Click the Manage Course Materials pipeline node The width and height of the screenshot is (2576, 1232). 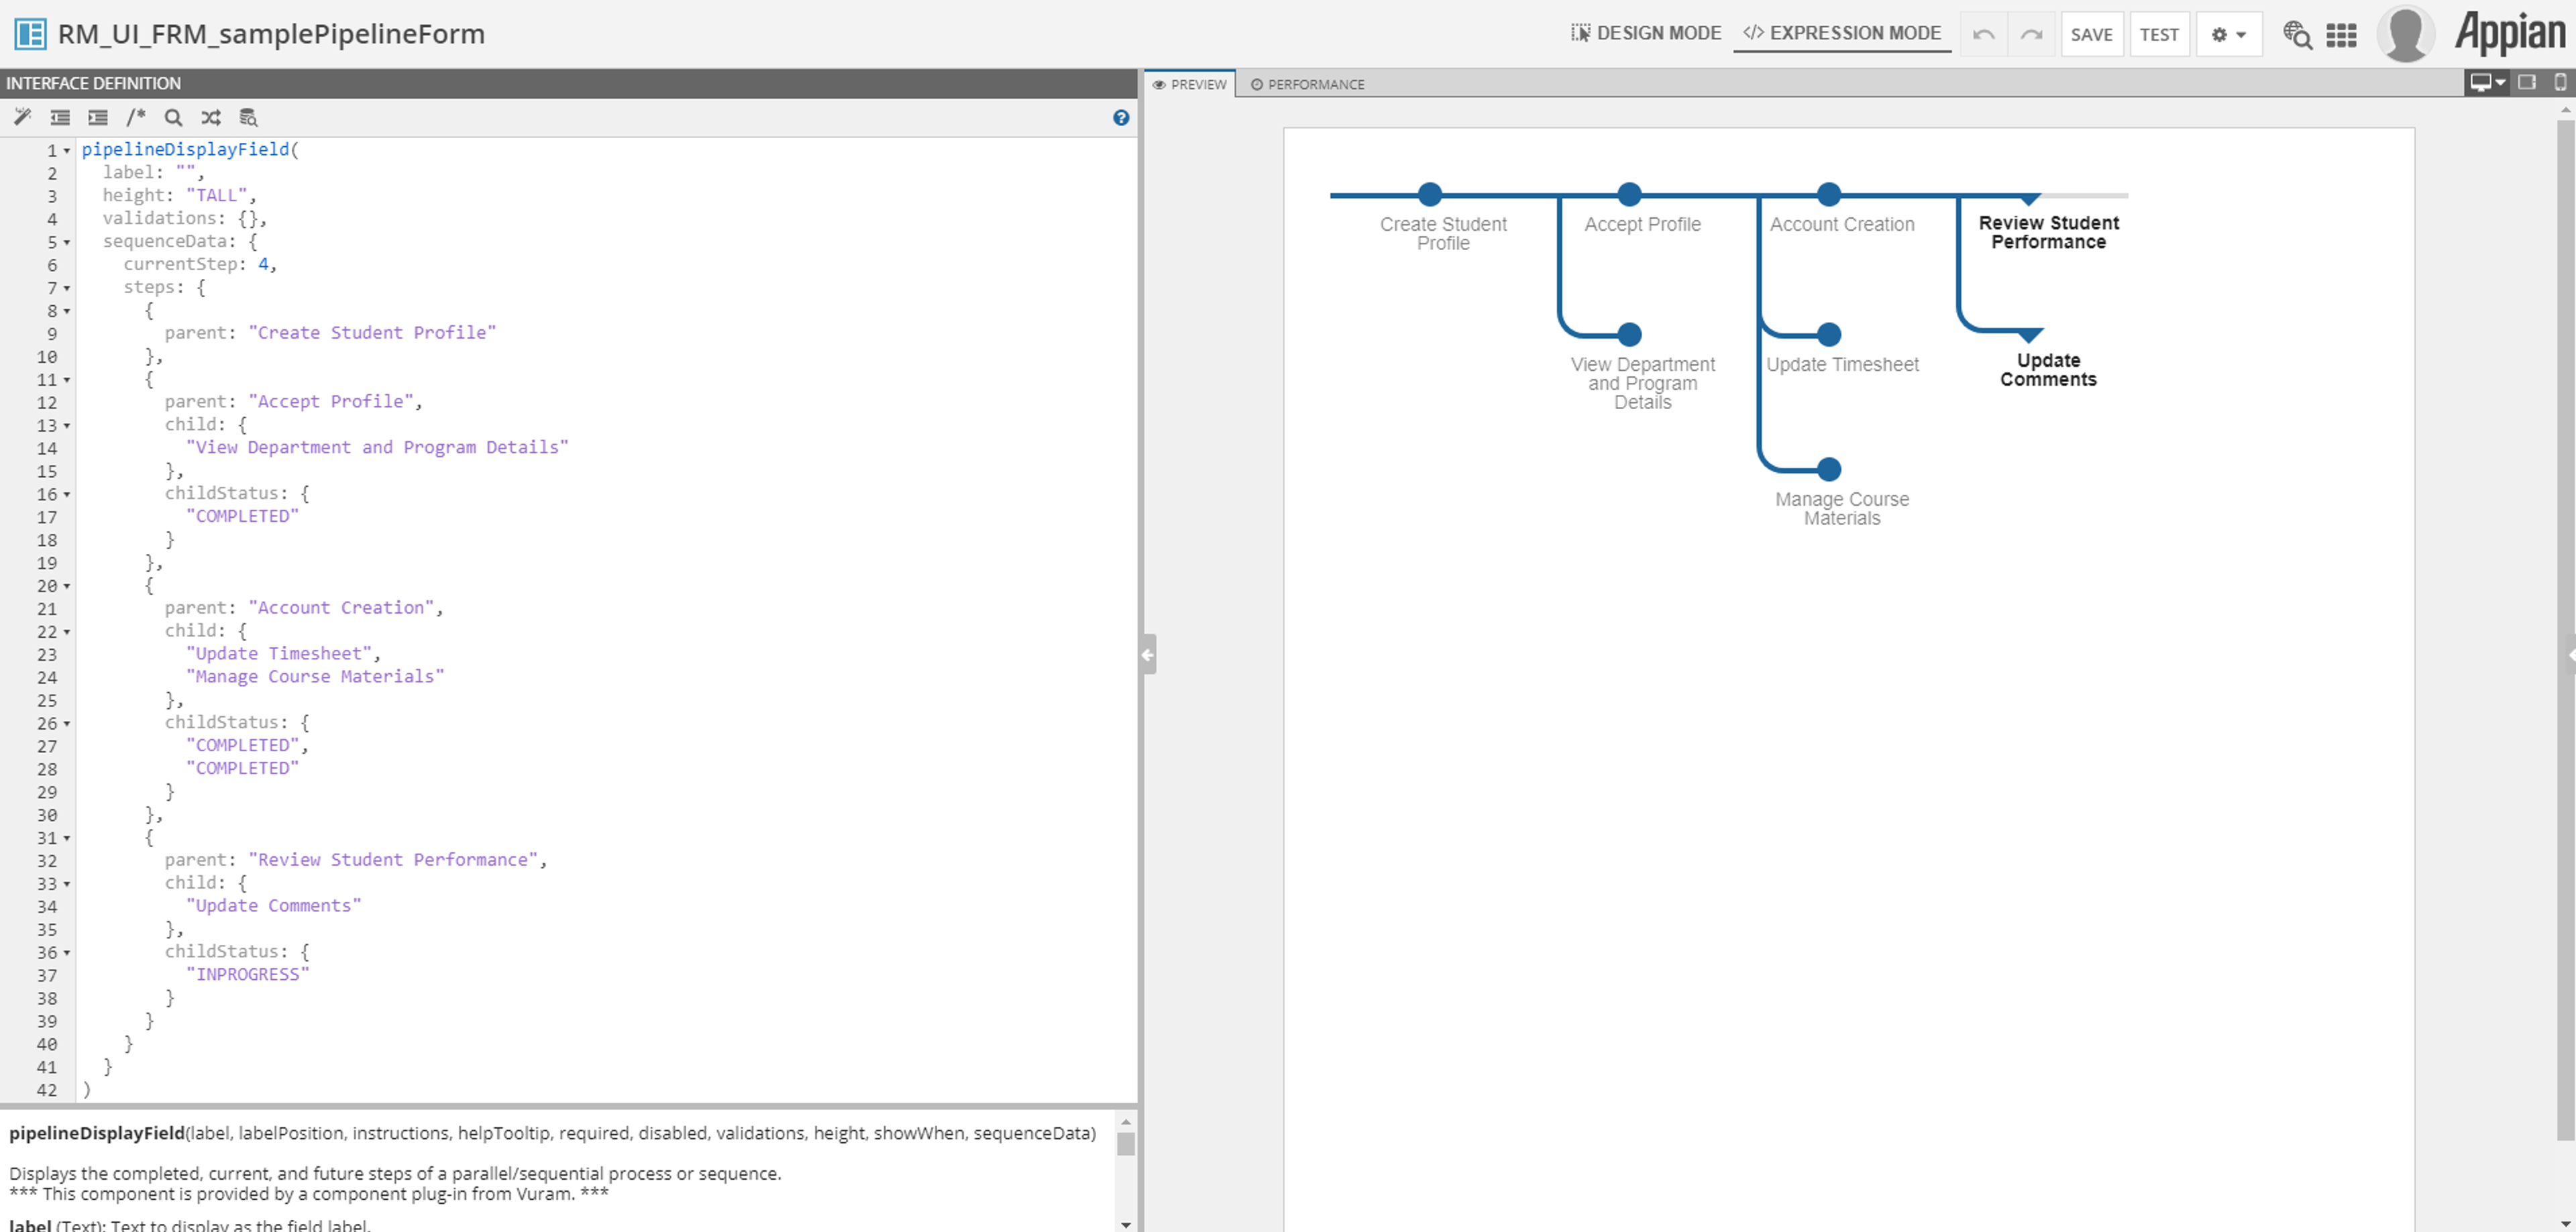1828,469
